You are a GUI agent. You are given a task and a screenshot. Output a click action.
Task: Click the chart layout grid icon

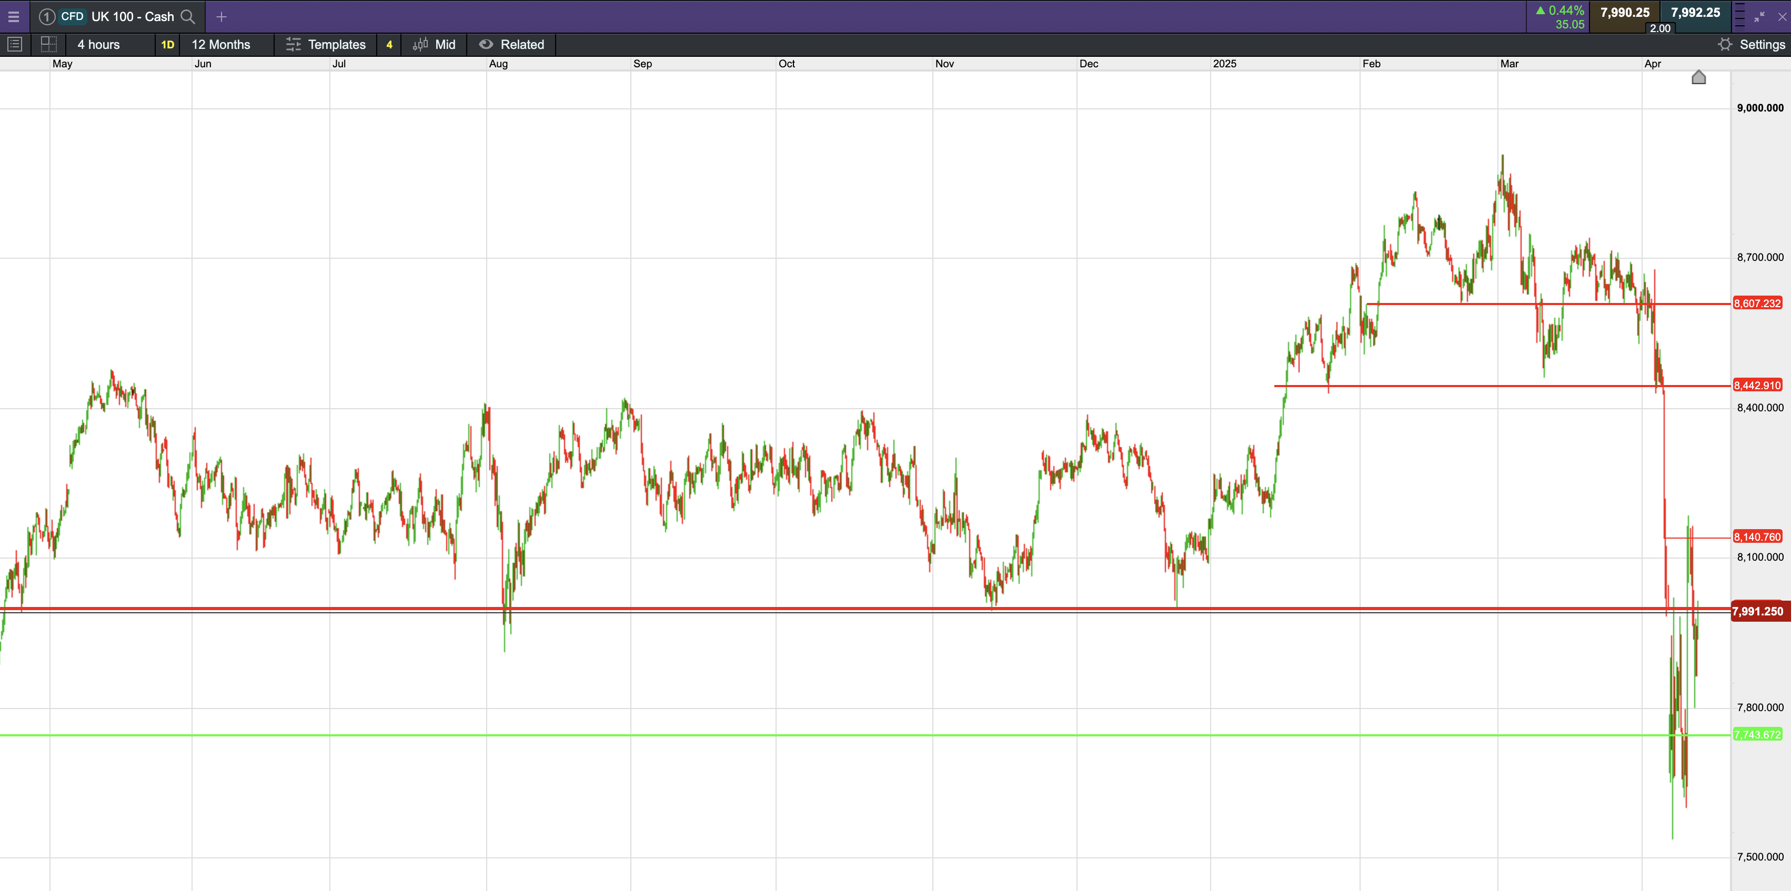point(48,45)
